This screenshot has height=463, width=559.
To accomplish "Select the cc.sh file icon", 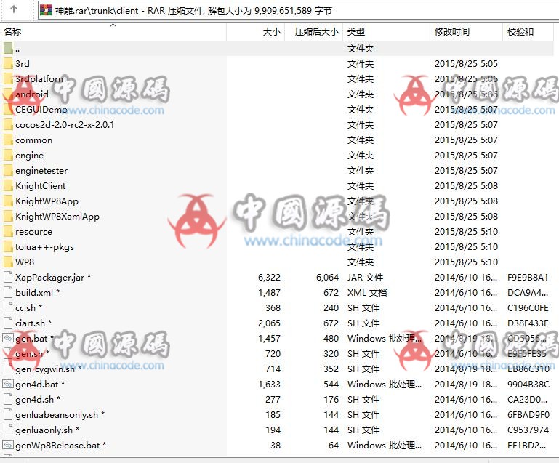I will (8, 307).
